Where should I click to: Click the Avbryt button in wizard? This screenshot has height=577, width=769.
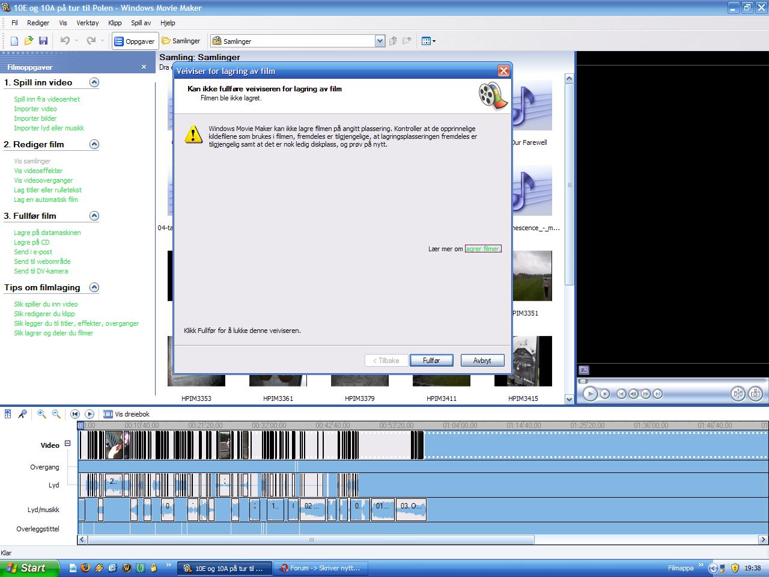click(482, 361)
